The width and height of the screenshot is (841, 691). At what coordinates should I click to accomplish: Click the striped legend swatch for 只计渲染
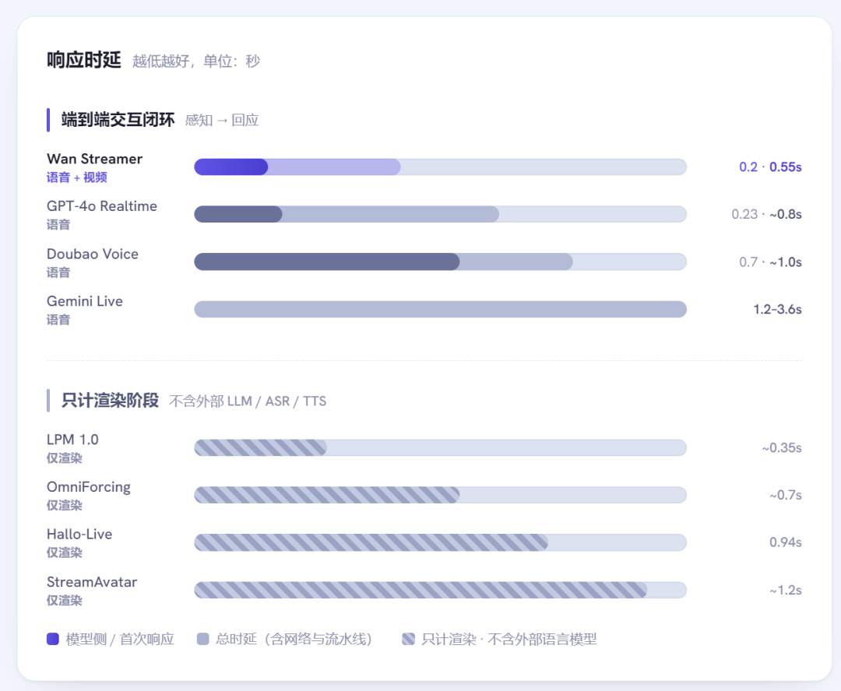pyautogui.click(x=408, y=639)
